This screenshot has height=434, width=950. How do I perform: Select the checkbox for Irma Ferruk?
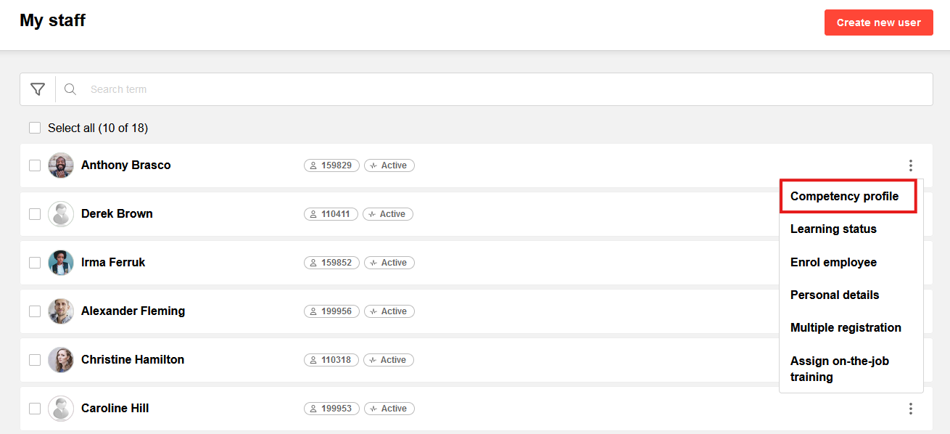tap(35, 263)
